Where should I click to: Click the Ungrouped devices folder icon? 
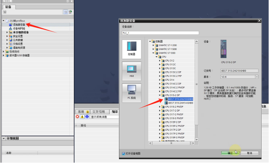click(10, 32)
